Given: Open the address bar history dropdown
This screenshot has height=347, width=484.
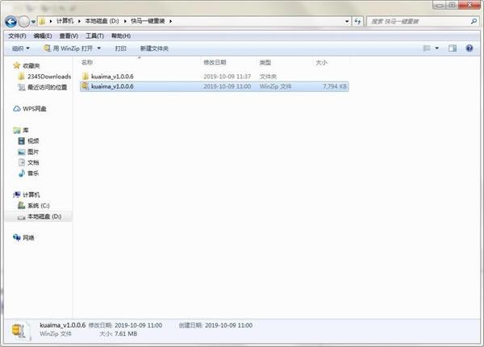Looking at the screenshot, I should [347, 21].
